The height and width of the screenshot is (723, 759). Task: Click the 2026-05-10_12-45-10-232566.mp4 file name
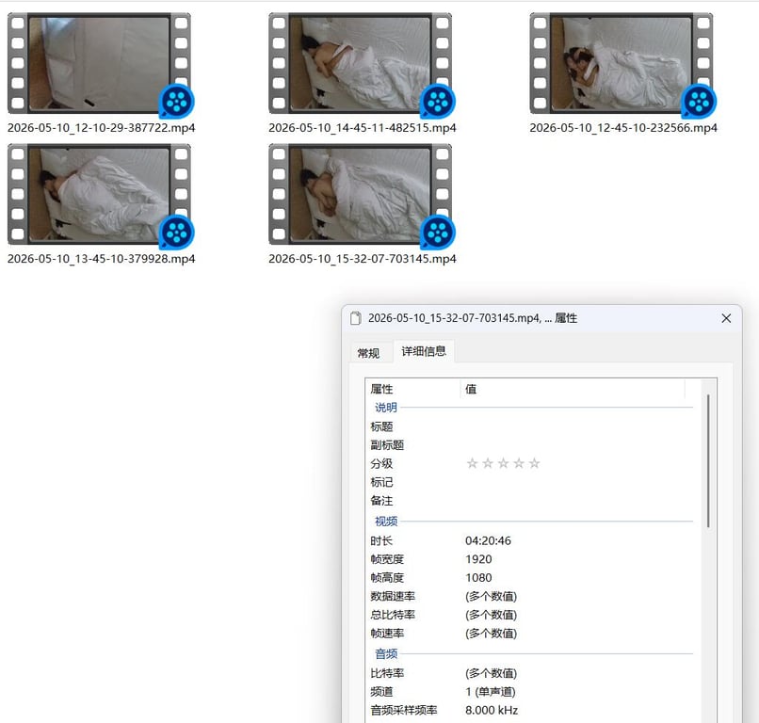[x=623, y=128]
